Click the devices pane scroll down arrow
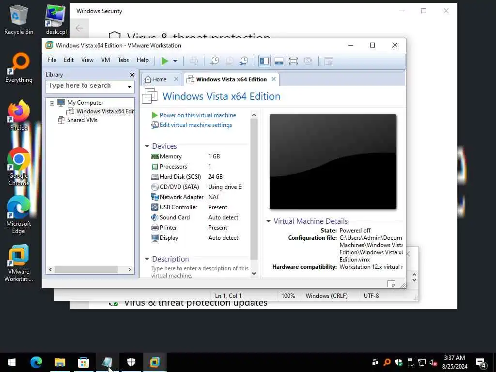 click(x=254, y=273)
